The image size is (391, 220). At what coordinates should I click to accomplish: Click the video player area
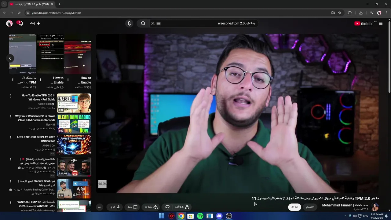237,113
